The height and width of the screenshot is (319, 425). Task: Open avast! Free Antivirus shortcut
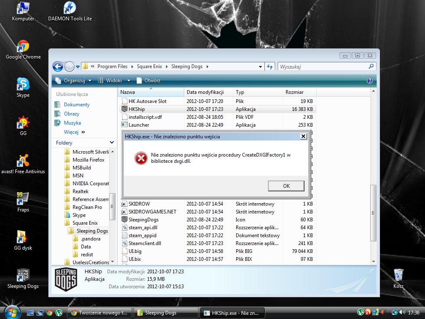(x=23, y=164)
